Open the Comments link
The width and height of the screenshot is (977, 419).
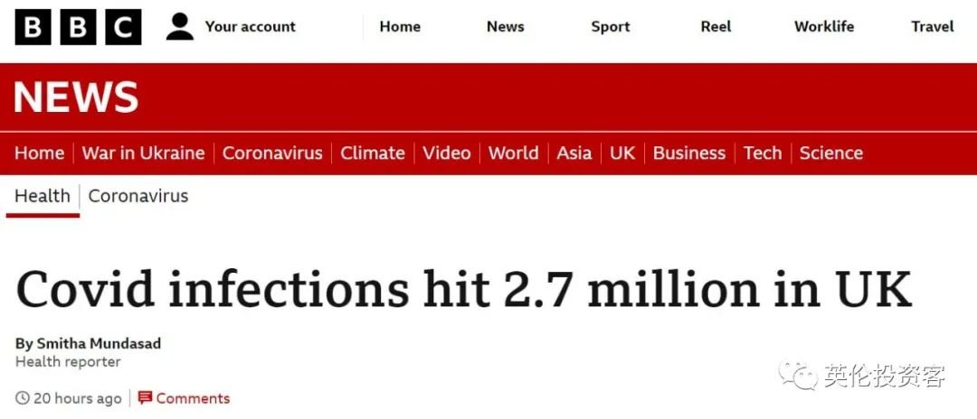(x=193, y=398)
